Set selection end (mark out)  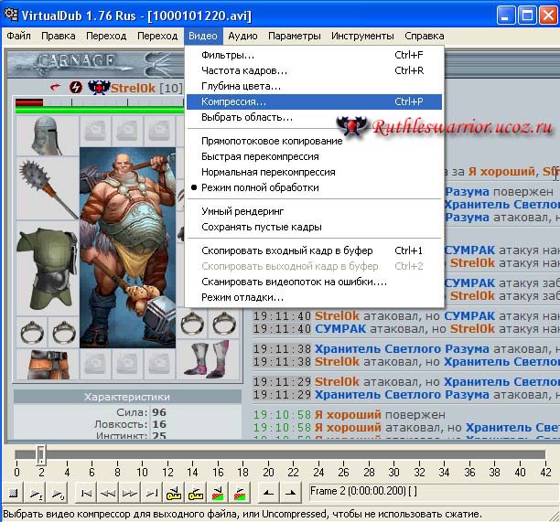tap(291, 493)
